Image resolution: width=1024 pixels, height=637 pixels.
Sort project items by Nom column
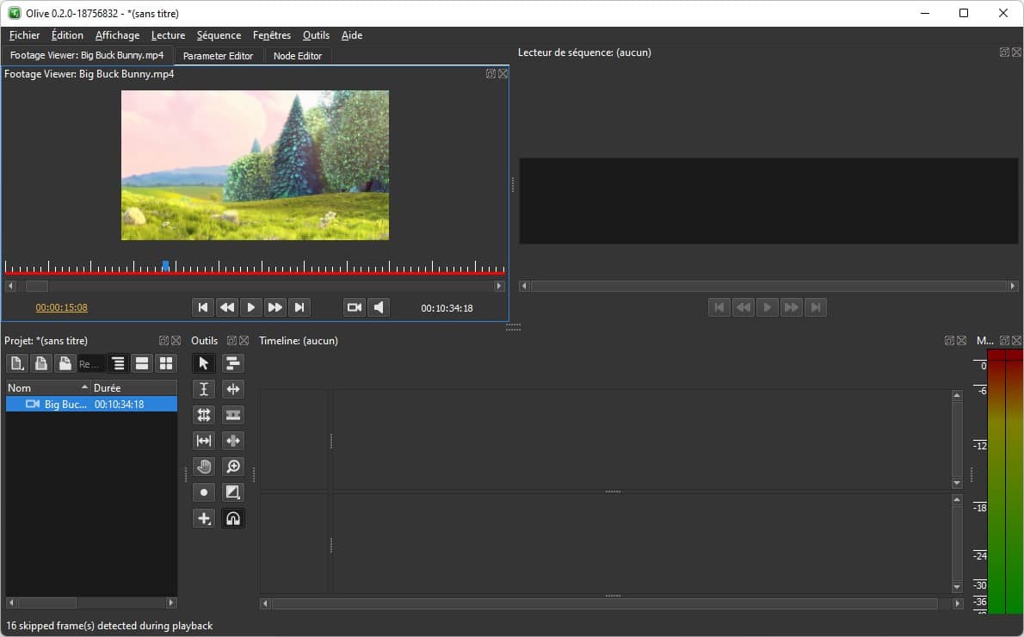(47, 388)
